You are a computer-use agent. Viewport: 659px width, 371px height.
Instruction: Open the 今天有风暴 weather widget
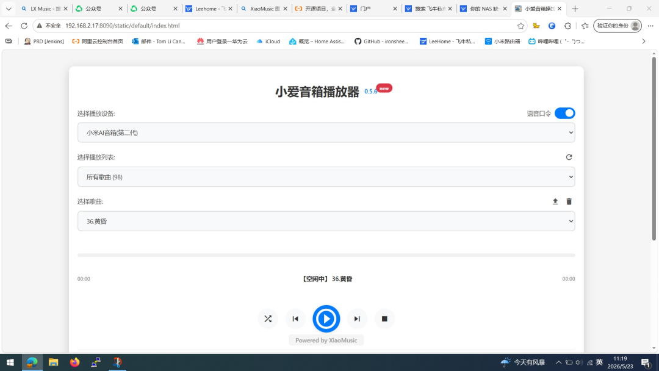point(522,362)
